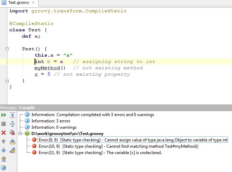This screenshot has height=172, width=232.
Task: Collapse the Test() constructor fold marker
Action: [x=7, y=49]
